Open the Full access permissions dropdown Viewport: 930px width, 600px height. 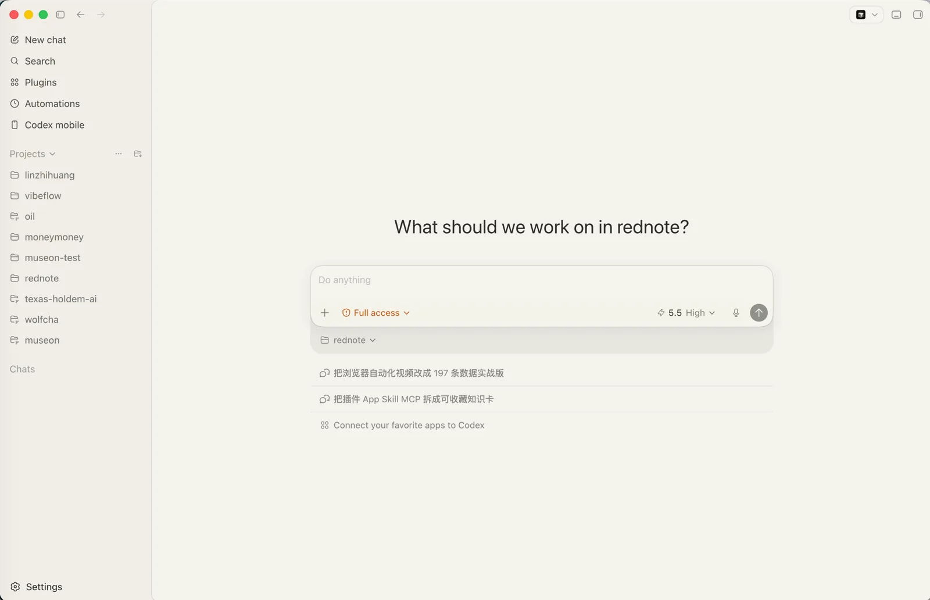pos(376,313)
